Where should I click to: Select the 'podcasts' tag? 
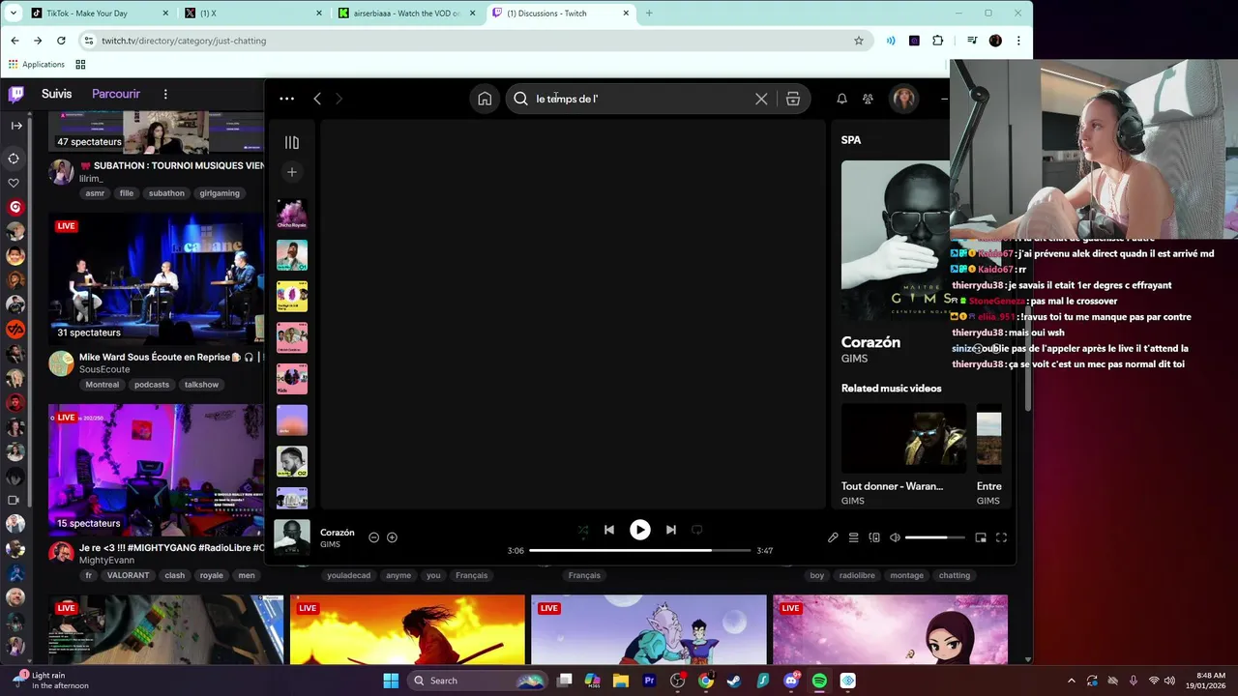152,385
